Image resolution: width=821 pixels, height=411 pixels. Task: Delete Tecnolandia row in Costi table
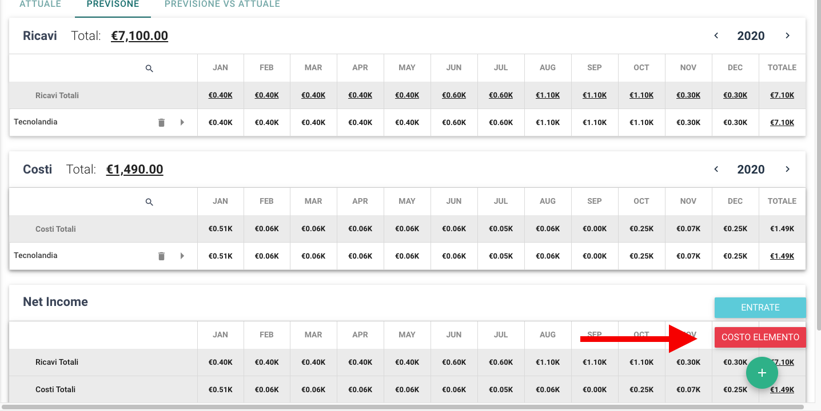coord(161,256)
